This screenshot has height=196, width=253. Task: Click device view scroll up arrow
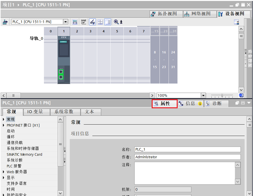[241, 29]
